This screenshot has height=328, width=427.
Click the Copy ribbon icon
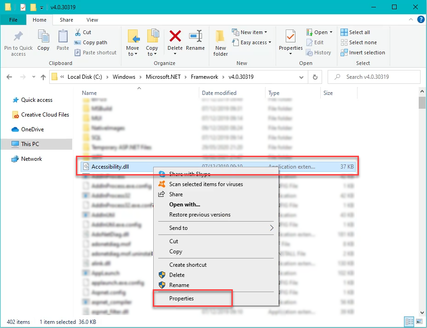(x=43, y=41)
